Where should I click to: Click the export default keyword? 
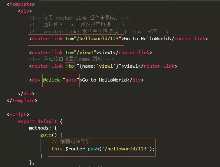(38, 121)
